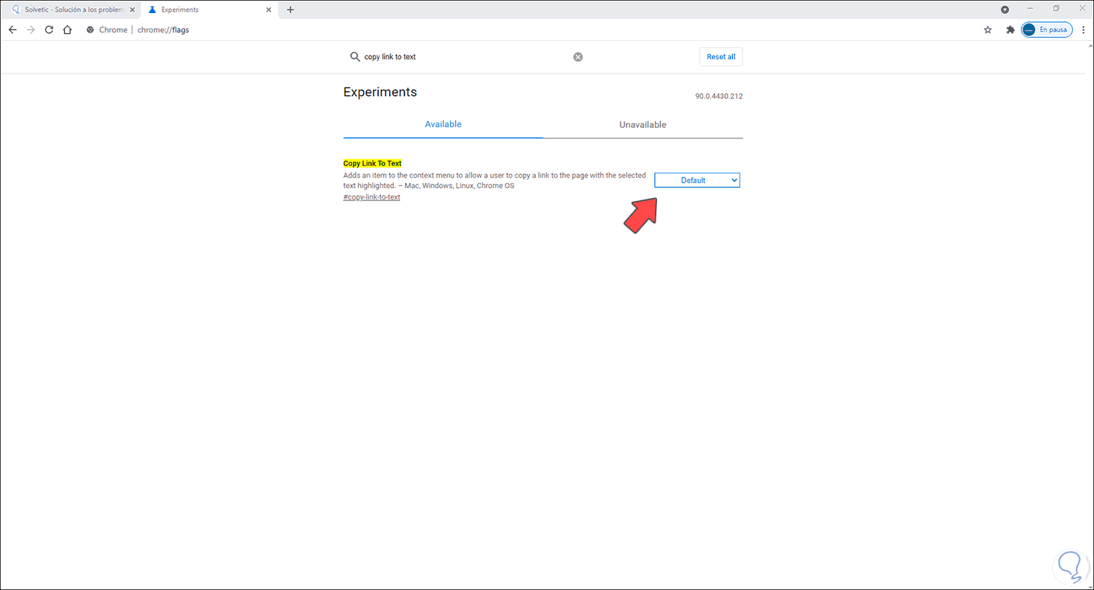Click the version number 90.0.4430.212
Viewport: 1094px width, 590px height.
point(719,96)
